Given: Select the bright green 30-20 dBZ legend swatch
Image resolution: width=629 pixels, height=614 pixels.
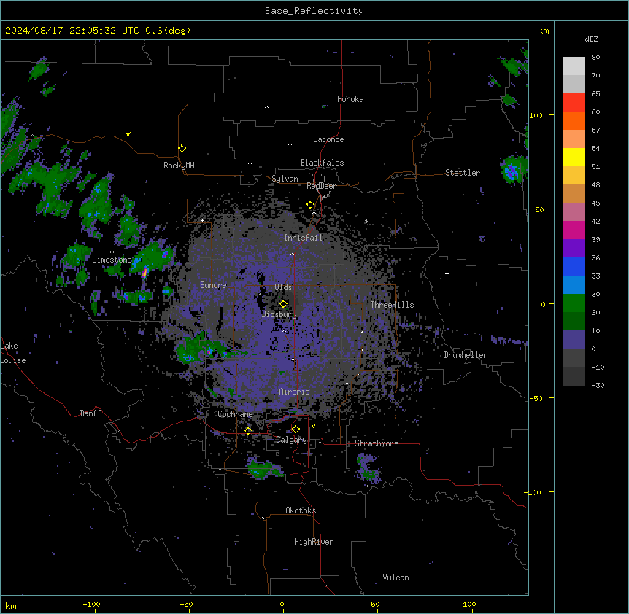Looking at the screenshot, I should click(574, 303).
